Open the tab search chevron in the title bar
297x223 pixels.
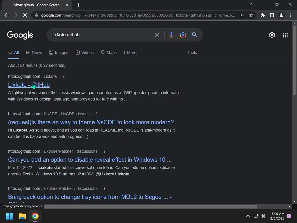(250, 4)
